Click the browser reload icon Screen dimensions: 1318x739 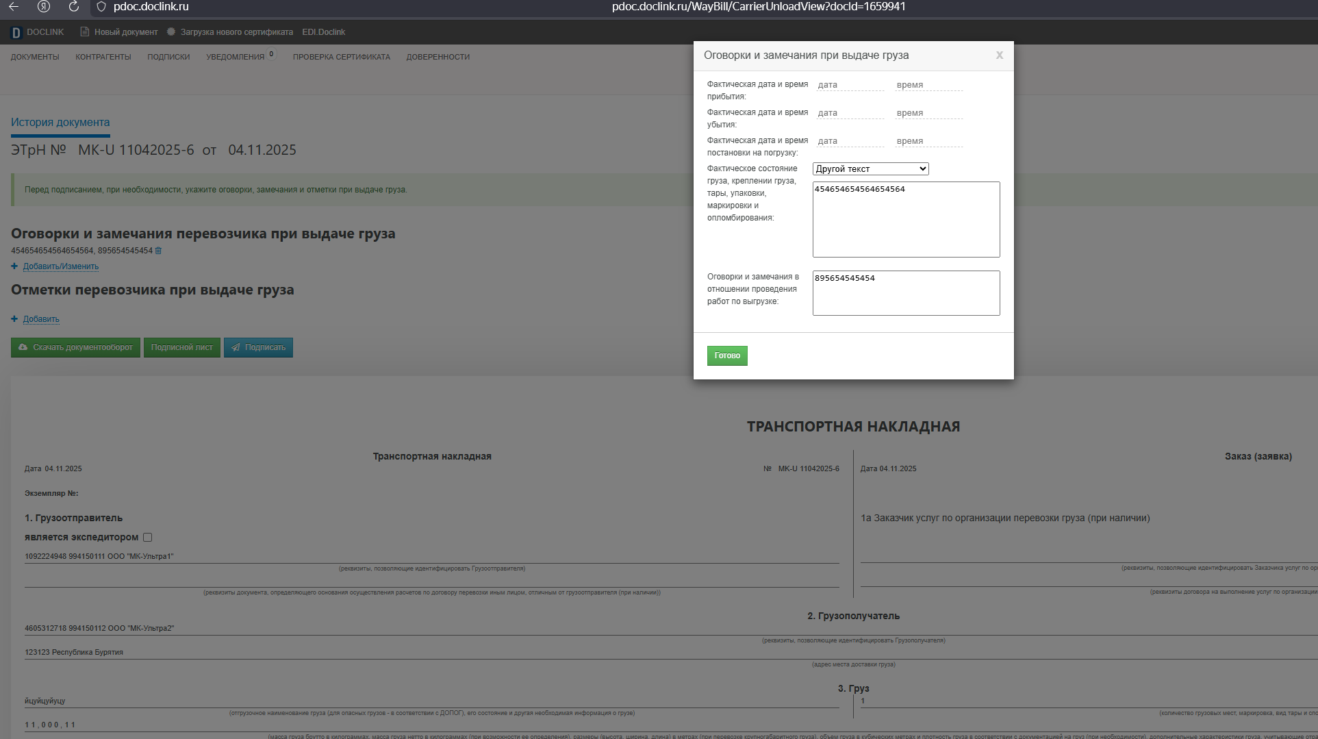(x=74, y=7)
